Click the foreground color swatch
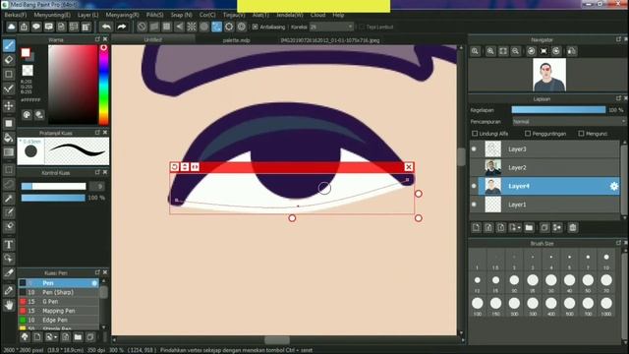 pyautogui.click(x=26, y=52)
